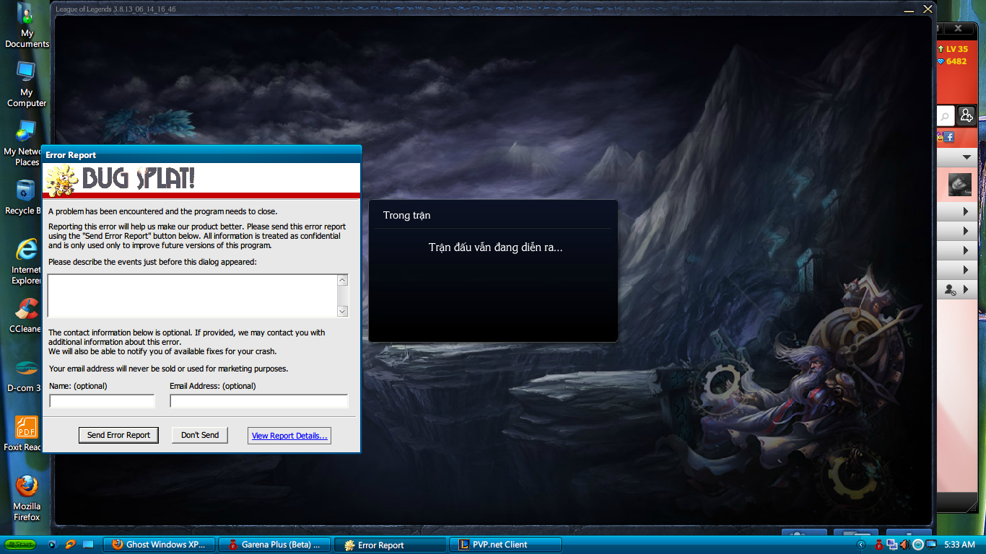Click Garena icon in system tray
This screenshot has height=554, width=986.
click(x=878, y=545)
